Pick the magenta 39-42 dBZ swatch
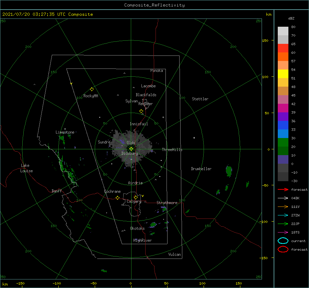Image resolution: width=309 pixels, height=288 pixels. pyautogui.click(x=283, y=108)
